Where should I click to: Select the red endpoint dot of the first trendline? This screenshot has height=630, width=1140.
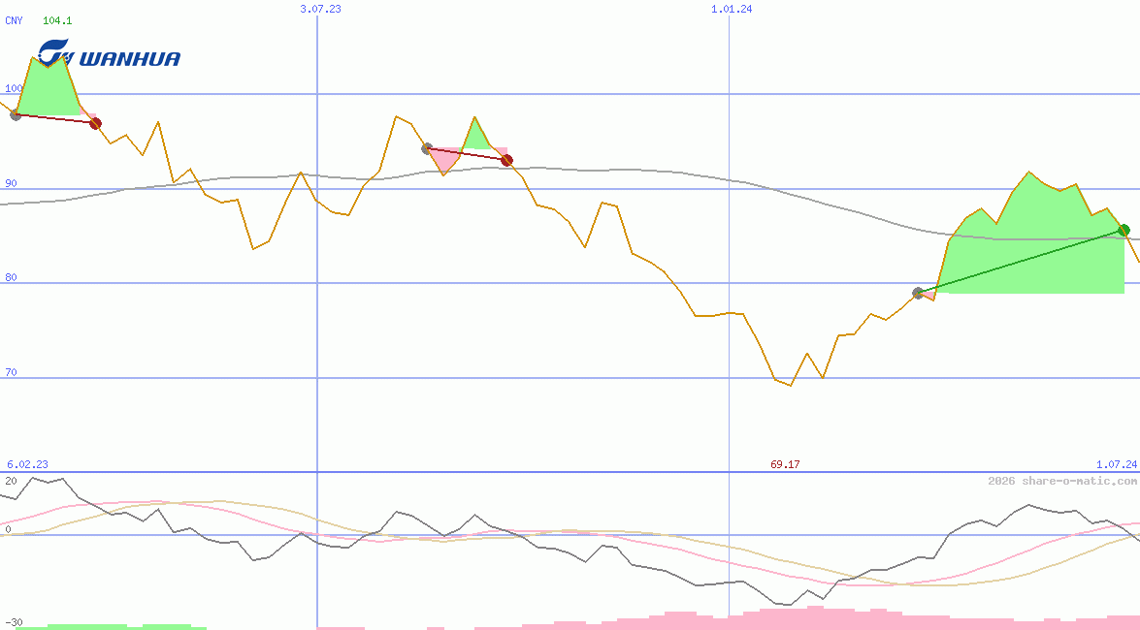(x=95, y=122)
